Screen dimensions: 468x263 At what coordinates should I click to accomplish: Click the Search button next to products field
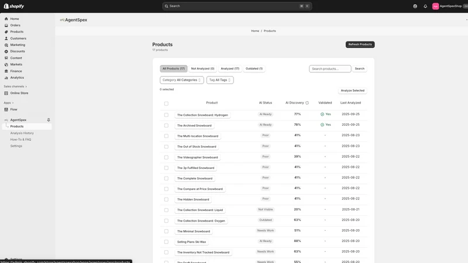pos(359,68)
